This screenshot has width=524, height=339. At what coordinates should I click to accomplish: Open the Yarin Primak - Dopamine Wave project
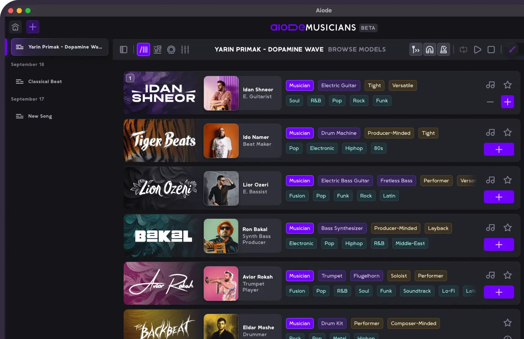coord(60,47)
